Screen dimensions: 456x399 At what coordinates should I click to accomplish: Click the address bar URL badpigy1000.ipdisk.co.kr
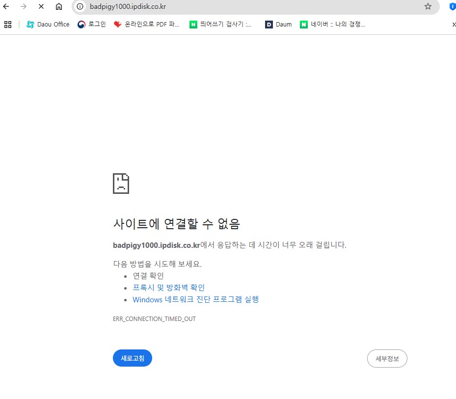[x=128, y=6]
